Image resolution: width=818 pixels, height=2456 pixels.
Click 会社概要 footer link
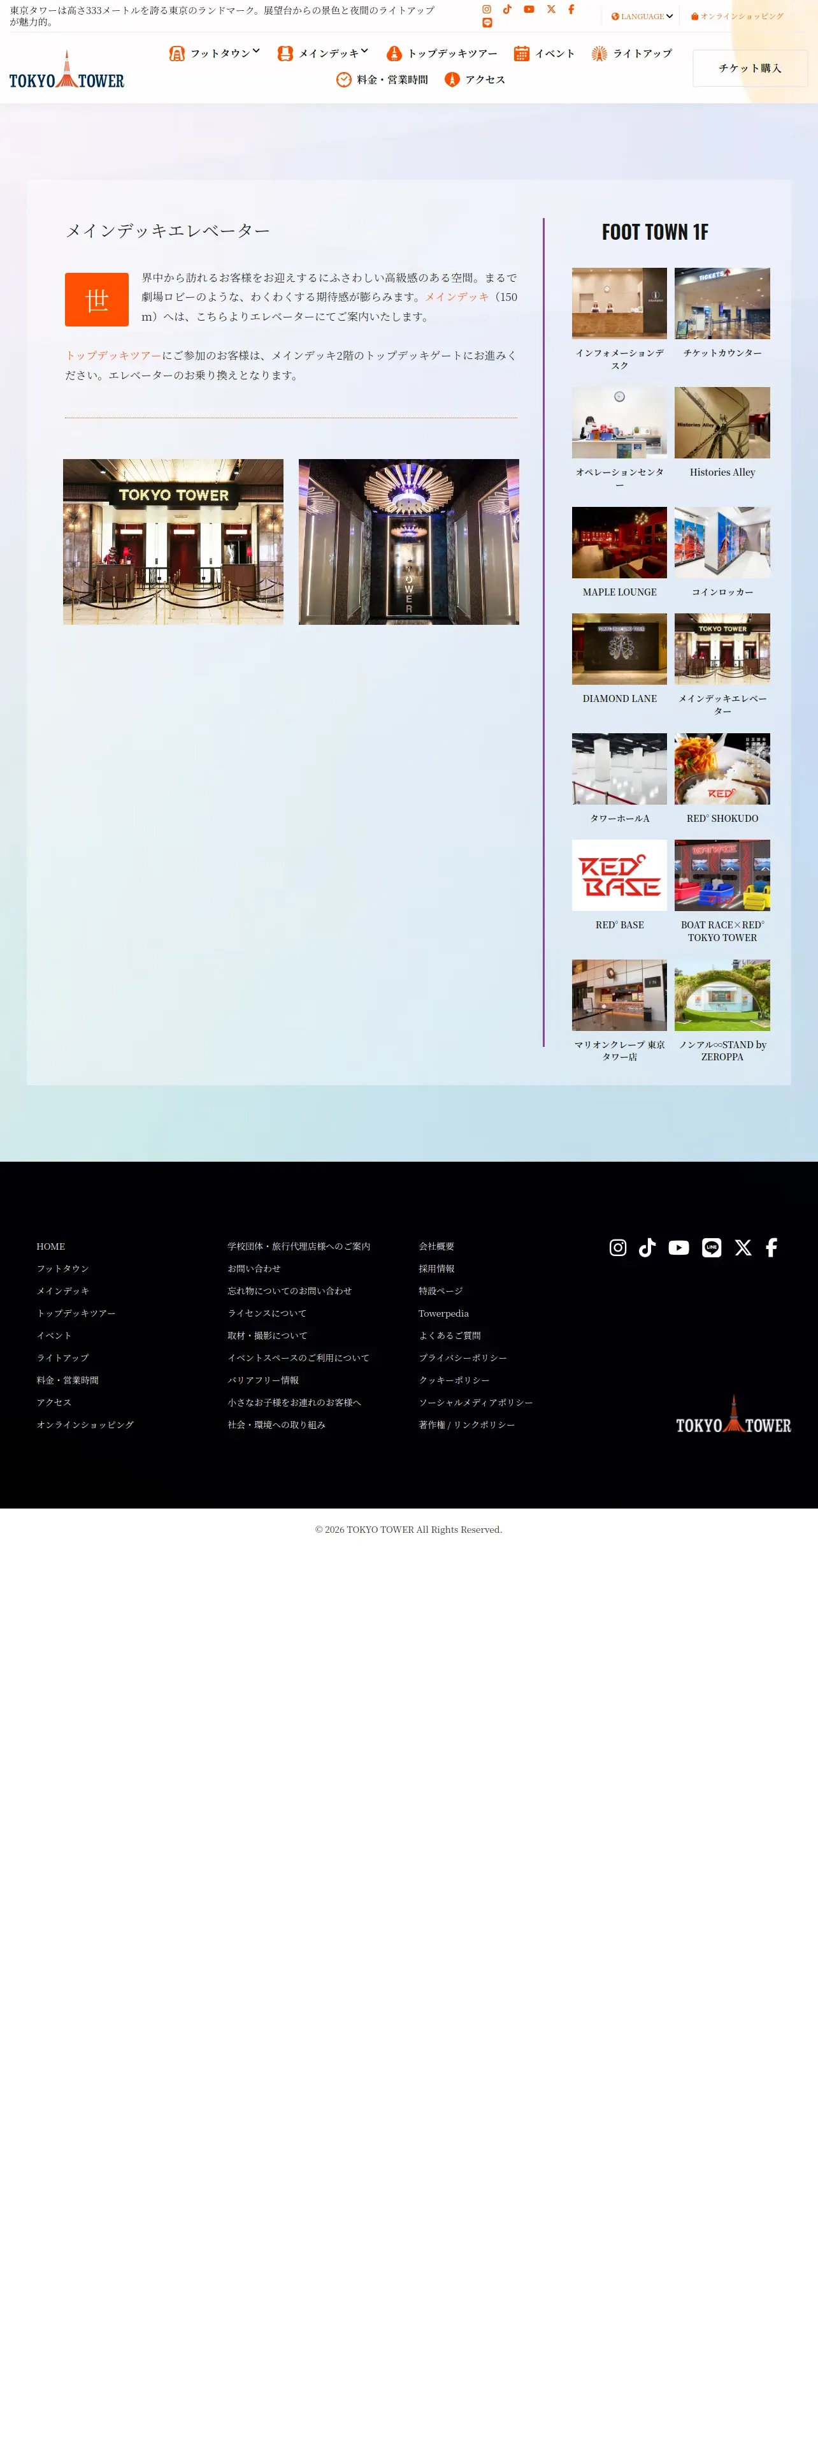click(x=436, y=1246)
